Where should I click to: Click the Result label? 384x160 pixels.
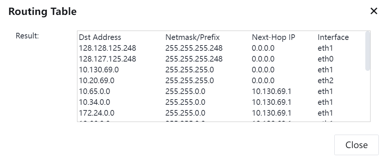(27, 36)
